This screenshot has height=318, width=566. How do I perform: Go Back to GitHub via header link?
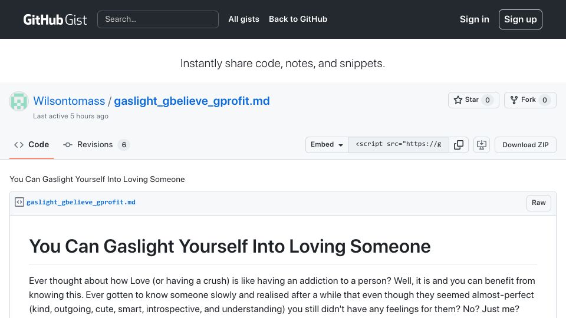(x=298, y=19)
